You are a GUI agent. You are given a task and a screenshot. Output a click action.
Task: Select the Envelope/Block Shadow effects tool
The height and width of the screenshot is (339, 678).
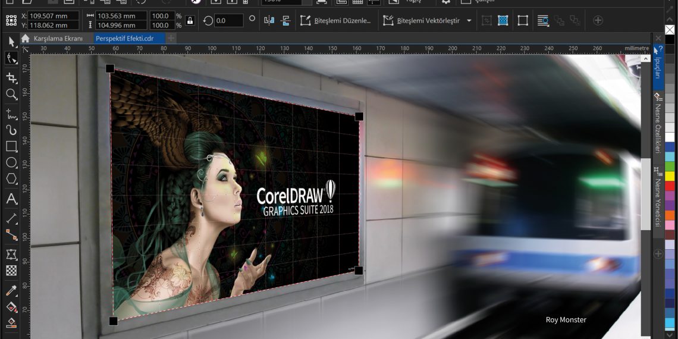tap(11, 255)
